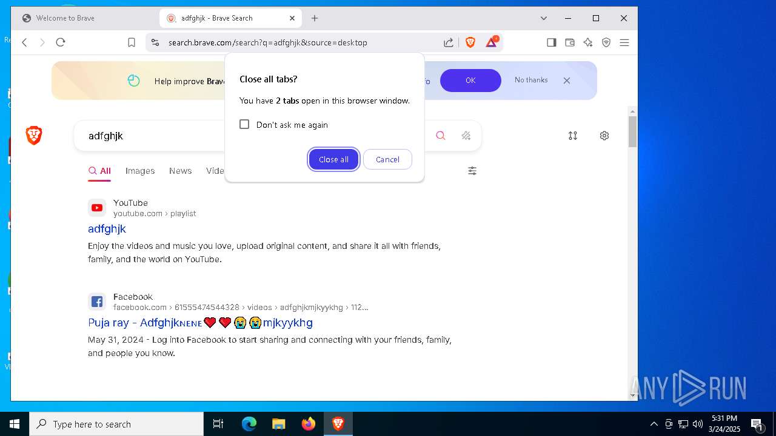
Task: Launch Firefox from the taskbar
Action: click(309, 424)
